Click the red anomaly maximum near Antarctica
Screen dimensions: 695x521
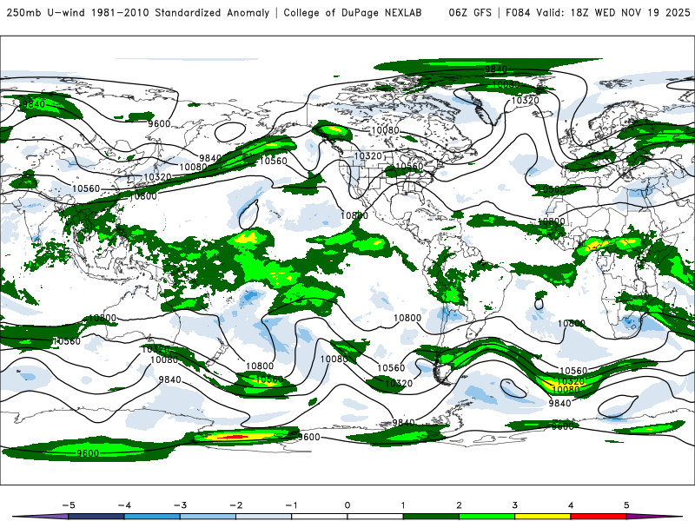[233, 438]
